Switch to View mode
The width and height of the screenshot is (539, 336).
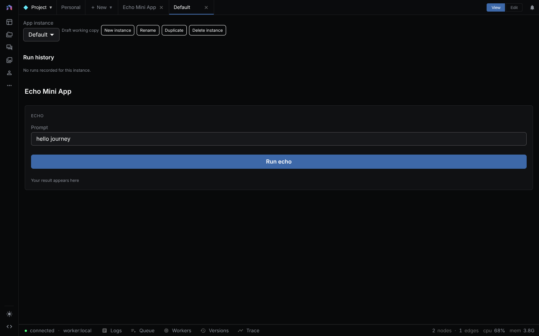pyautogui.click(x=496, y=7)
